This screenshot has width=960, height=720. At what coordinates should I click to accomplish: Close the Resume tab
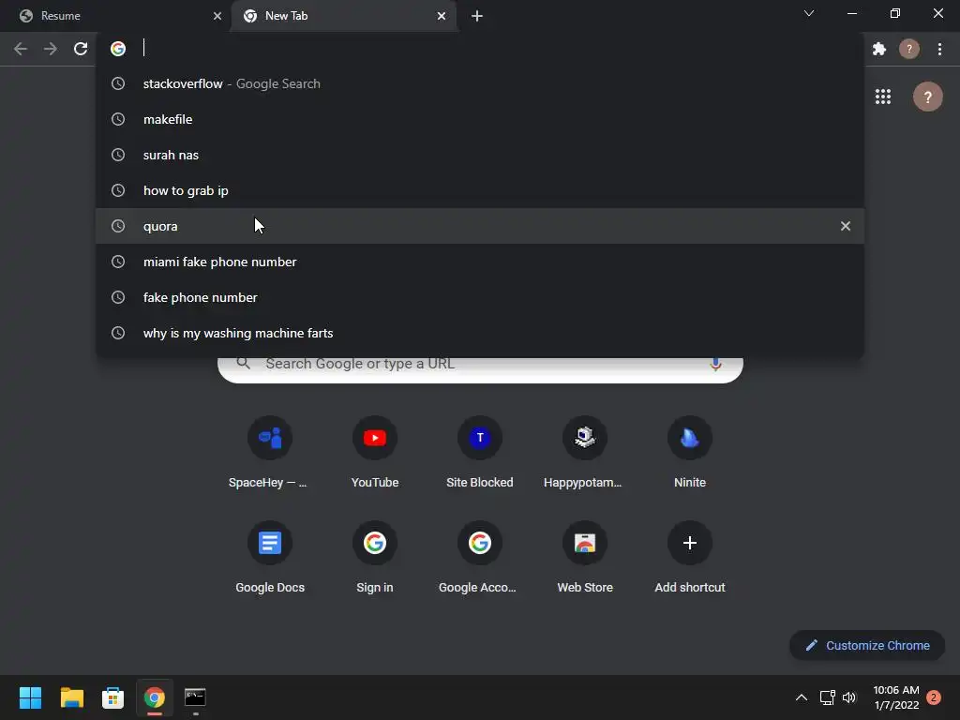[x=217, y=16]
